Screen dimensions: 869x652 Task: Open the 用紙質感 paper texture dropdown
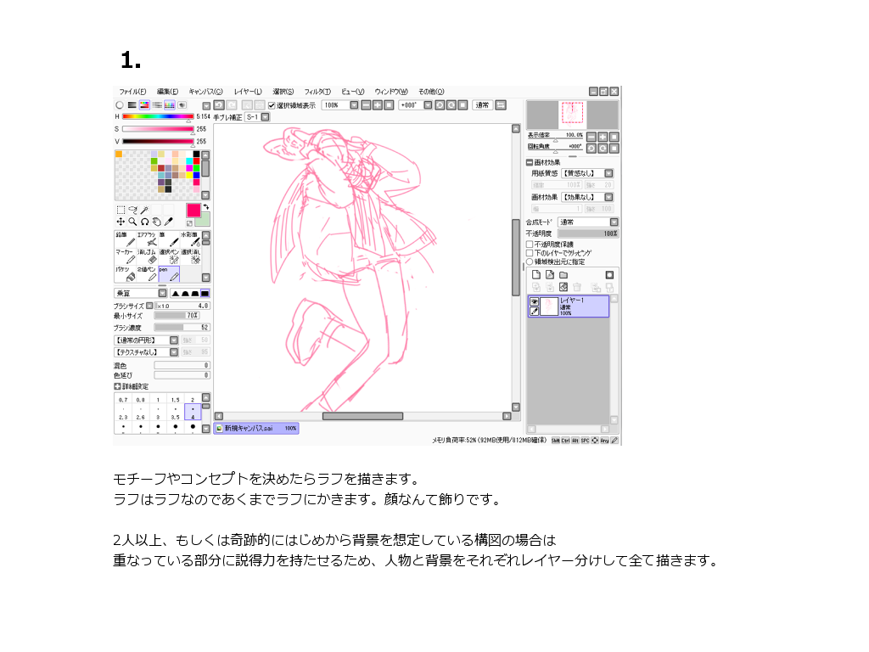[587, 173]
